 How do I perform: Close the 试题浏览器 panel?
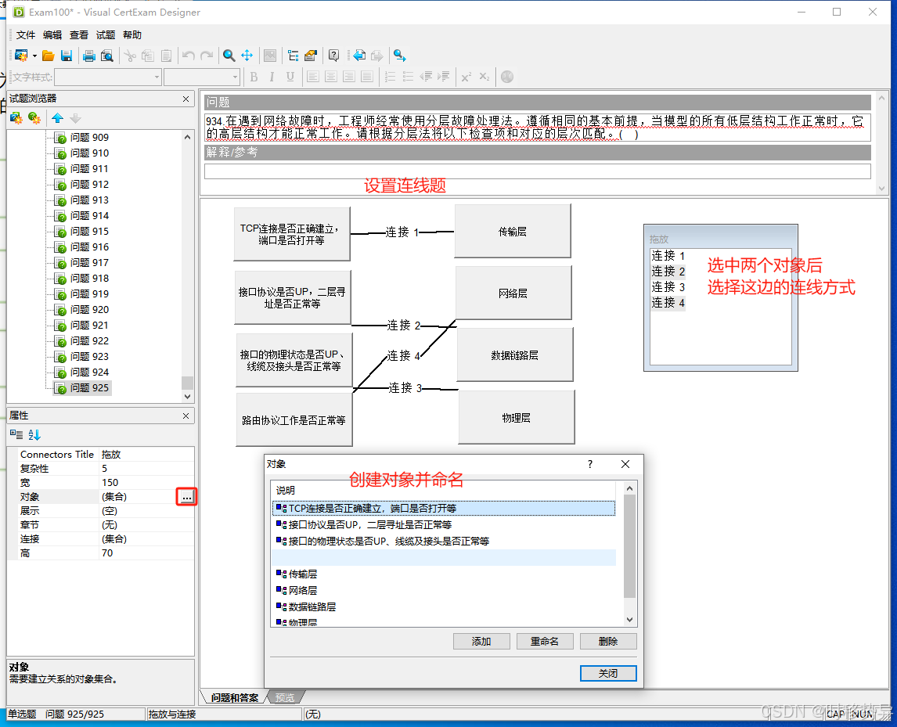[x=186, y=99]
